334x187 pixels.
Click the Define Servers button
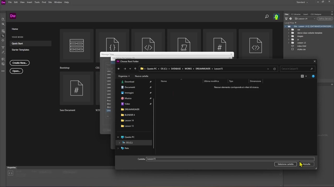pyautogui.click(x=325, y=19)
